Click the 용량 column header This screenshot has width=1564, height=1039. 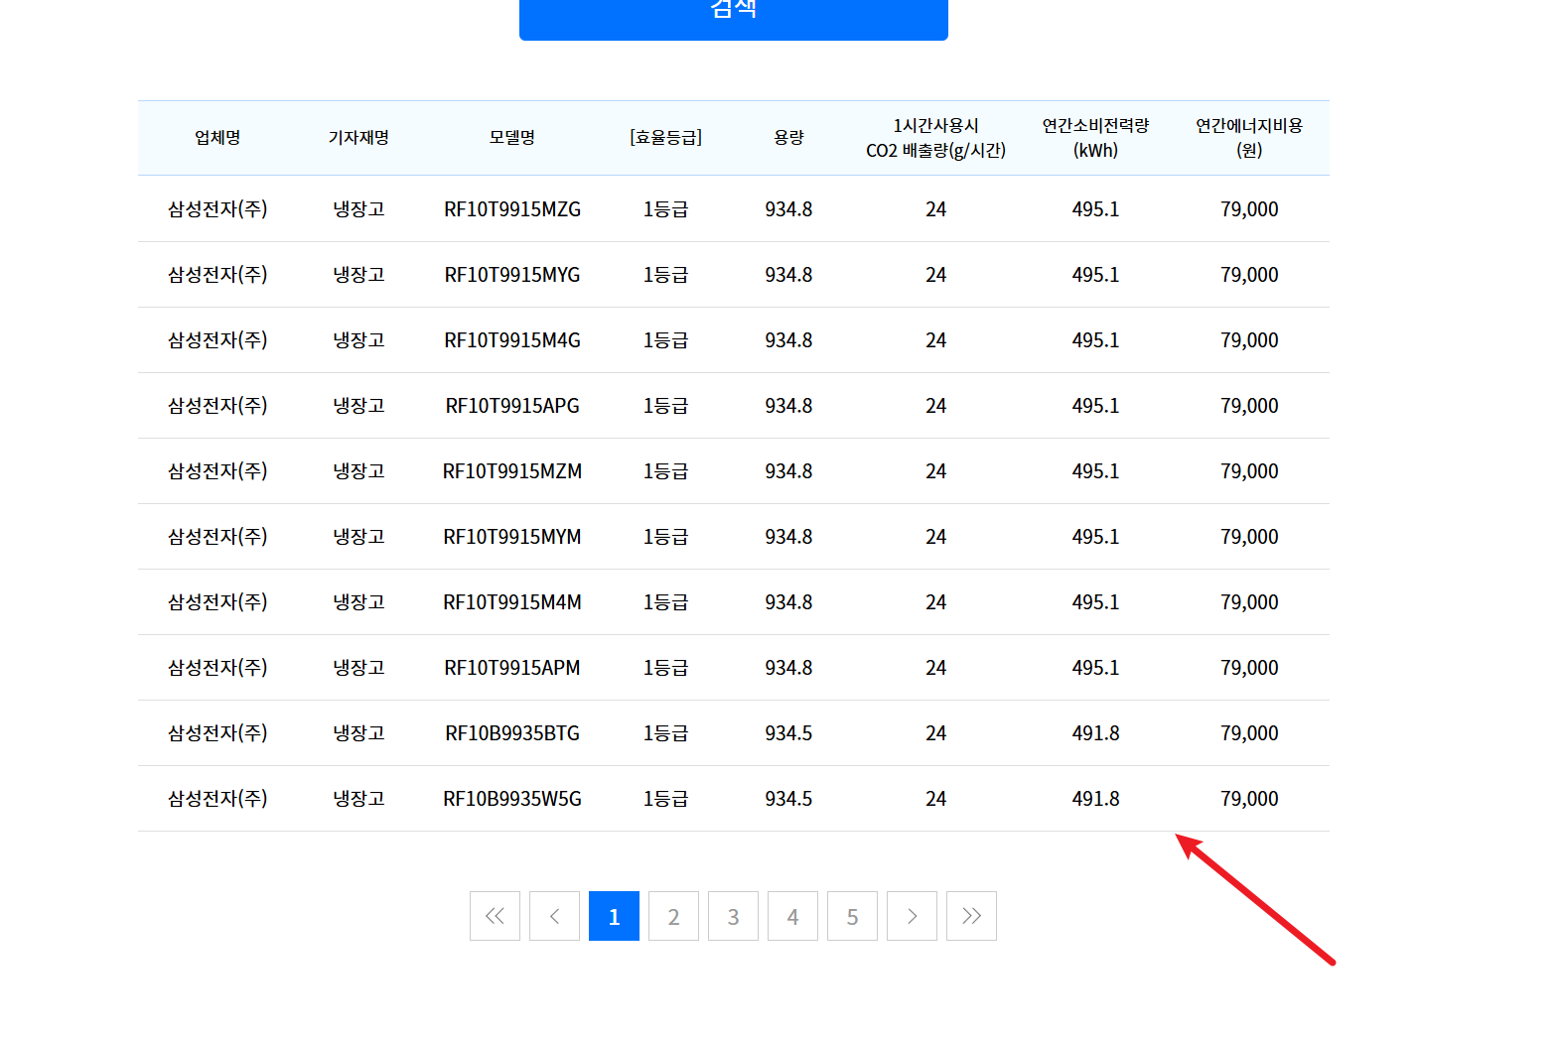[788, 138]
